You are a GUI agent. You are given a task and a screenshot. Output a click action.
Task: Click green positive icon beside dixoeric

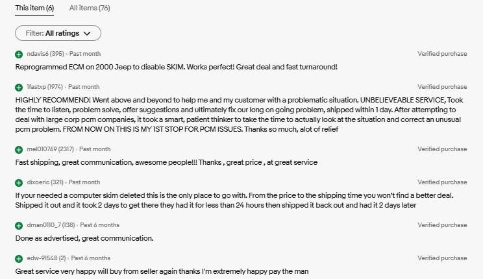pos(19,182)
